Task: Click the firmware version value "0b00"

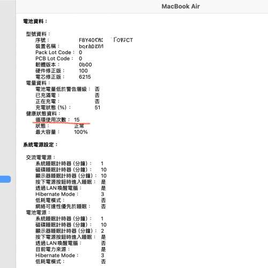Action: [x=85, y=64]
